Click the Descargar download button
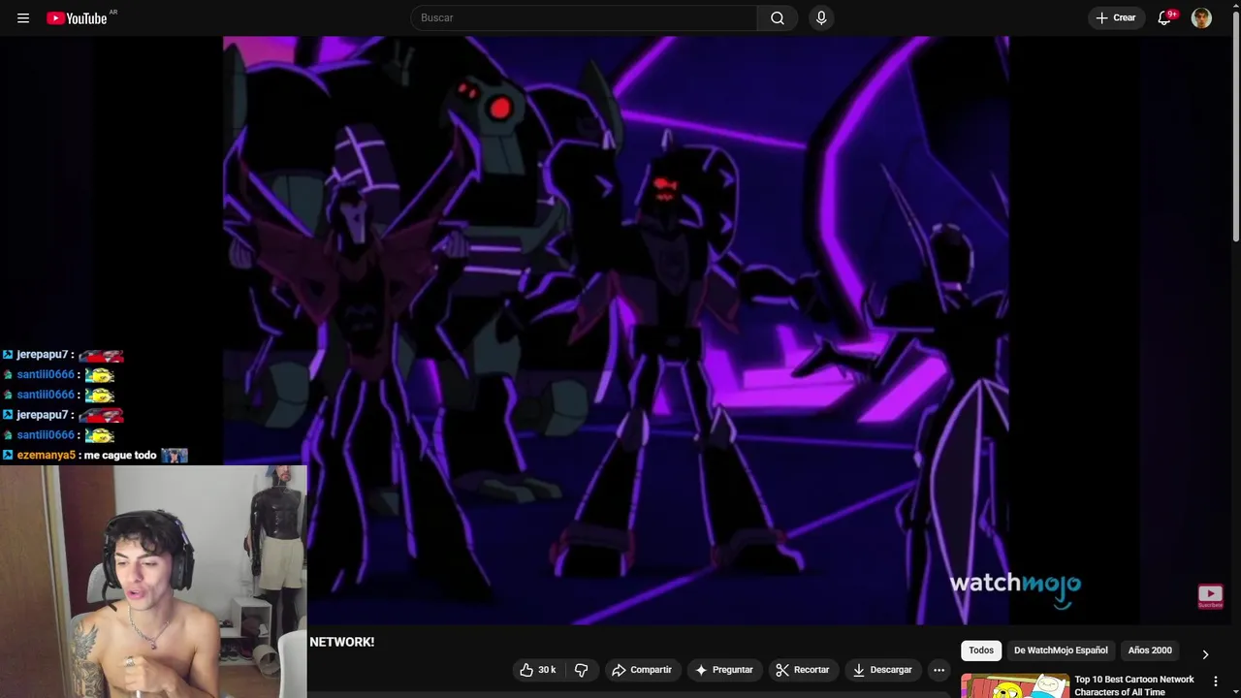 pyautogui.click(x=882, y=670)
